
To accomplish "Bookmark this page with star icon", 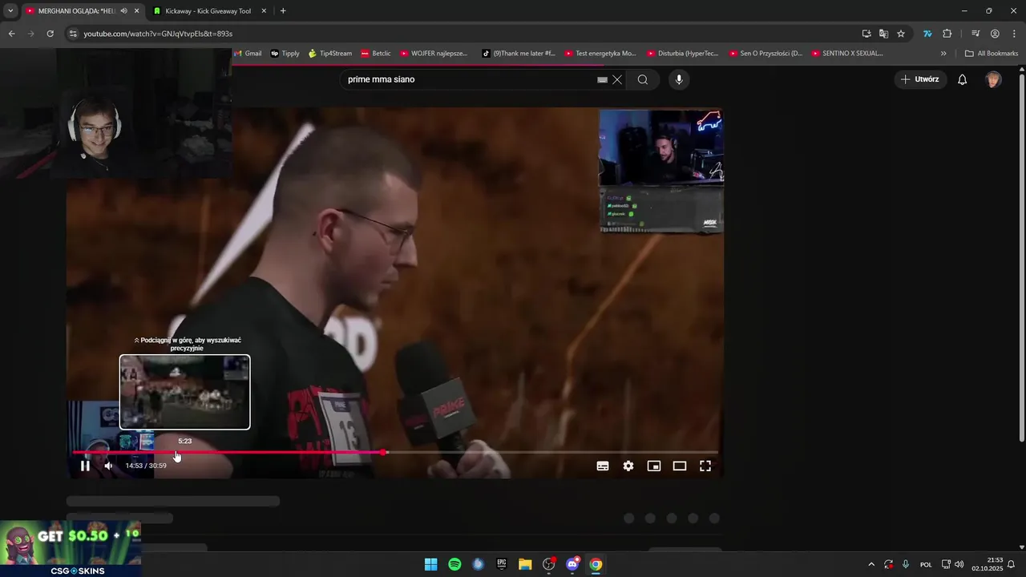I will click(901, 34).
